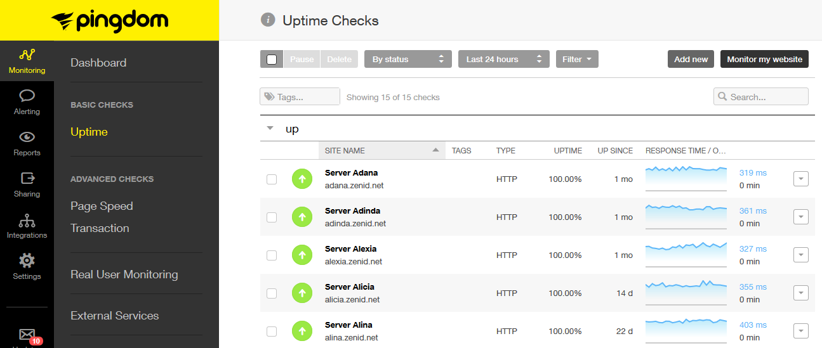Click the Monitor my website button
Image resolution: width=822 pixels, height=348 pixels.
[764, 59]
